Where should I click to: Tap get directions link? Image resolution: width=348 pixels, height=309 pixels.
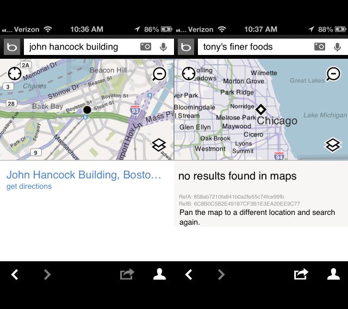click(x=29, y=186)
